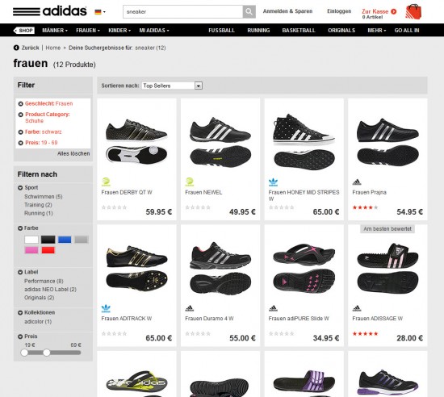Screen dimensions: 444x397
Task: Remove the Farbe: schwarz filter
Action: point(20,132)
